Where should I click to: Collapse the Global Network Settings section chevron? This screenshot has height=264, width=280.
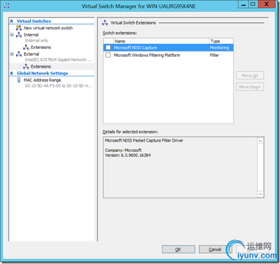tap(12, 73)
